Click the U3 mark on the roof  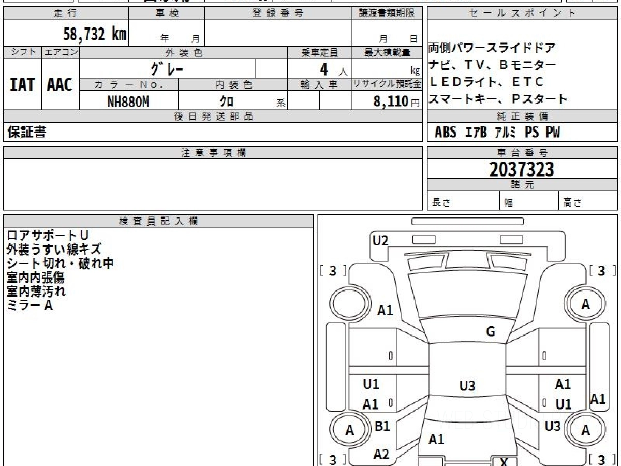pos(467,385)
